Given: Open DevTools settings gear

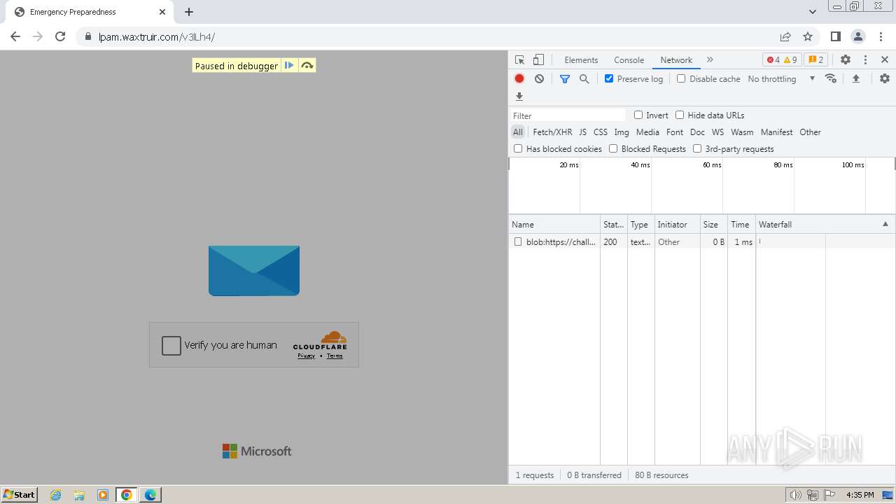Looking at the screenshot, I should (846, 60).
